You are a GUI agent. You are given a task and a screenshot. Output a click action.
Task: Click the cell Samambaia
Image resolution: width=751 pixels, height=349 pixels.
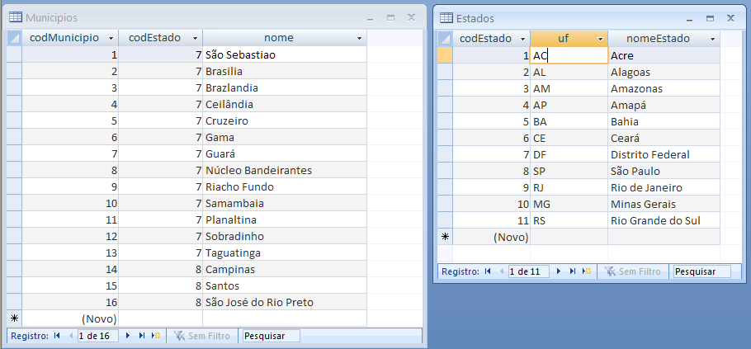[285, 204]
